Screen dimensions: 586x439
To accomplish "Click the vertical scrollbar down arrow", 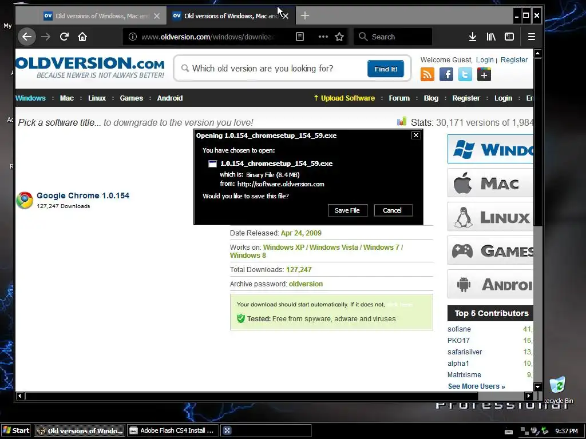I will click(538, 387).
